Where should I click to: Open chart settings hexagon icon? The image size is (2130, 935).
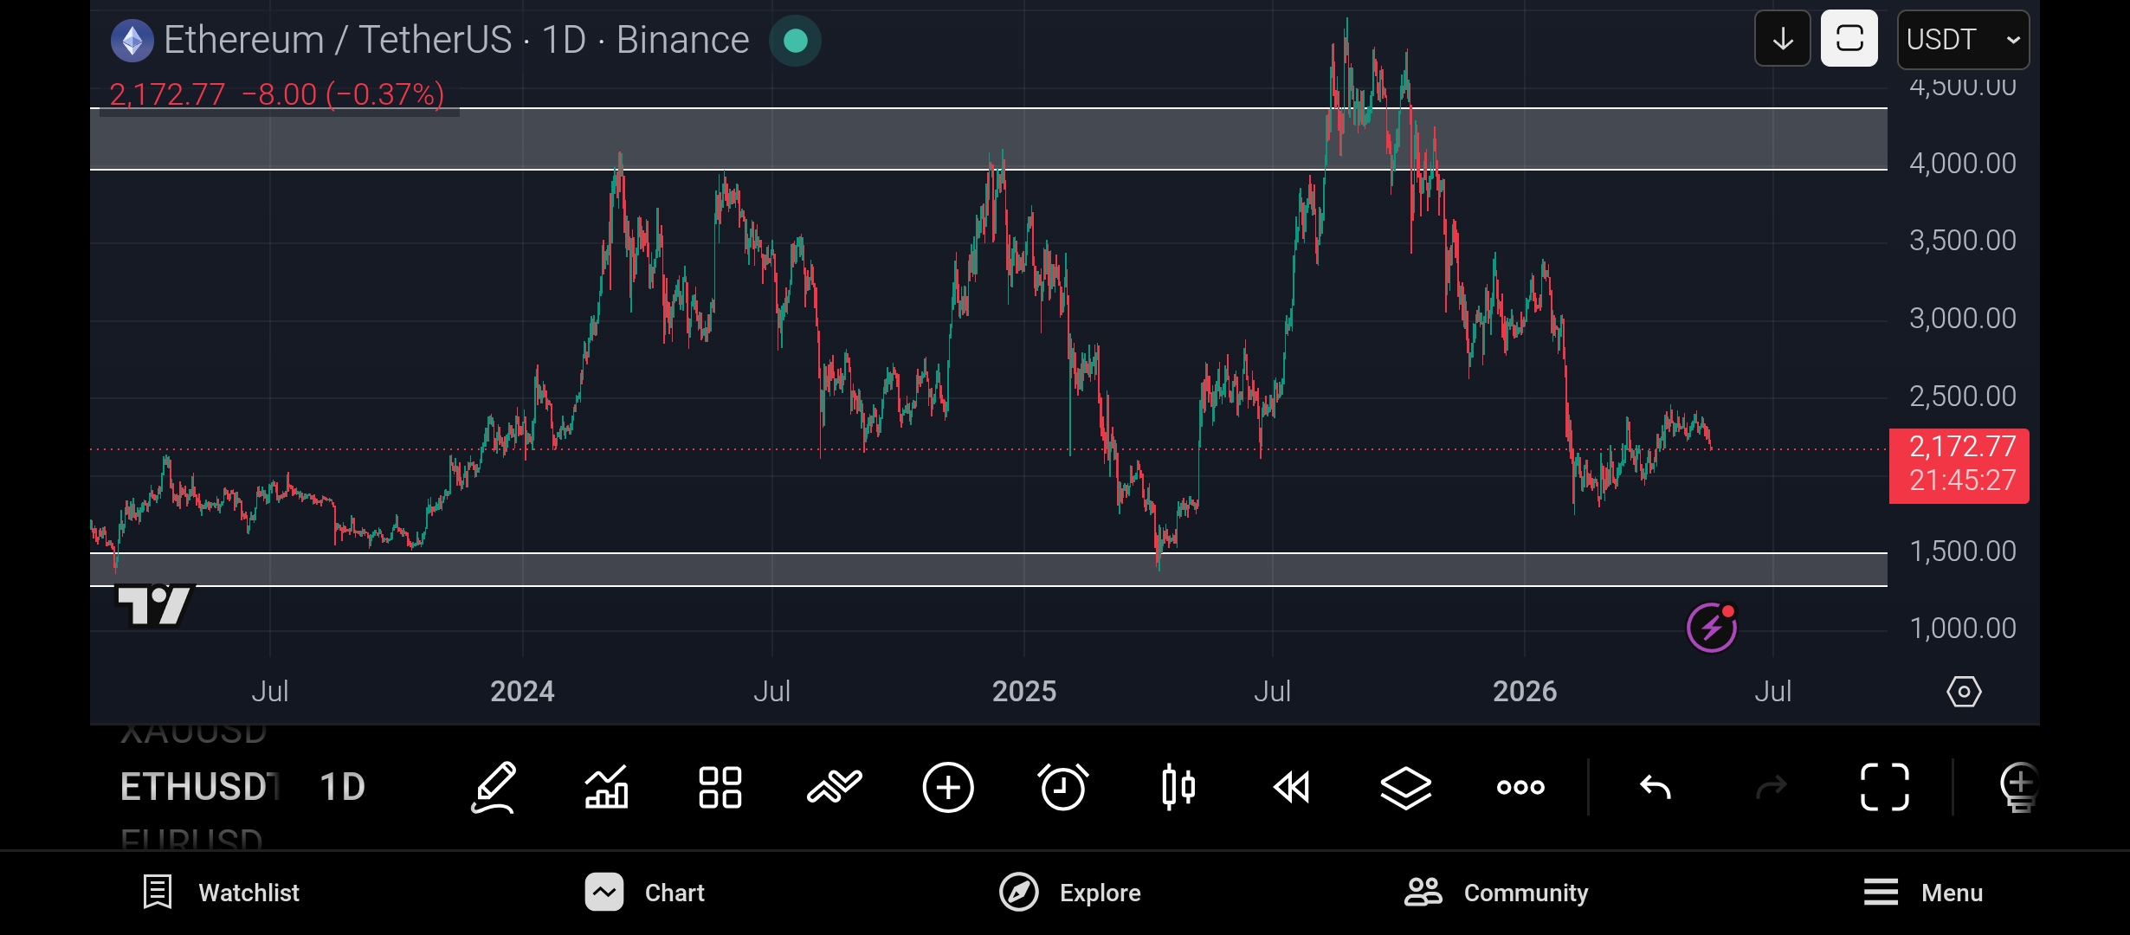tap(1964, 692)
